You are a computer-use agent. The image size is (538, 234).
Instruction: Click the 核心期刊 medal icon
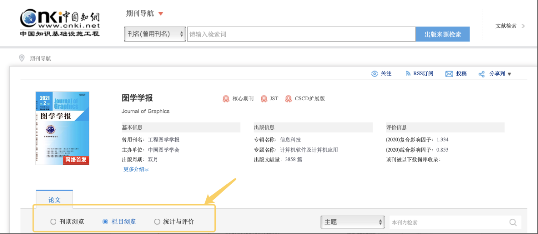[x=226, y=99]
